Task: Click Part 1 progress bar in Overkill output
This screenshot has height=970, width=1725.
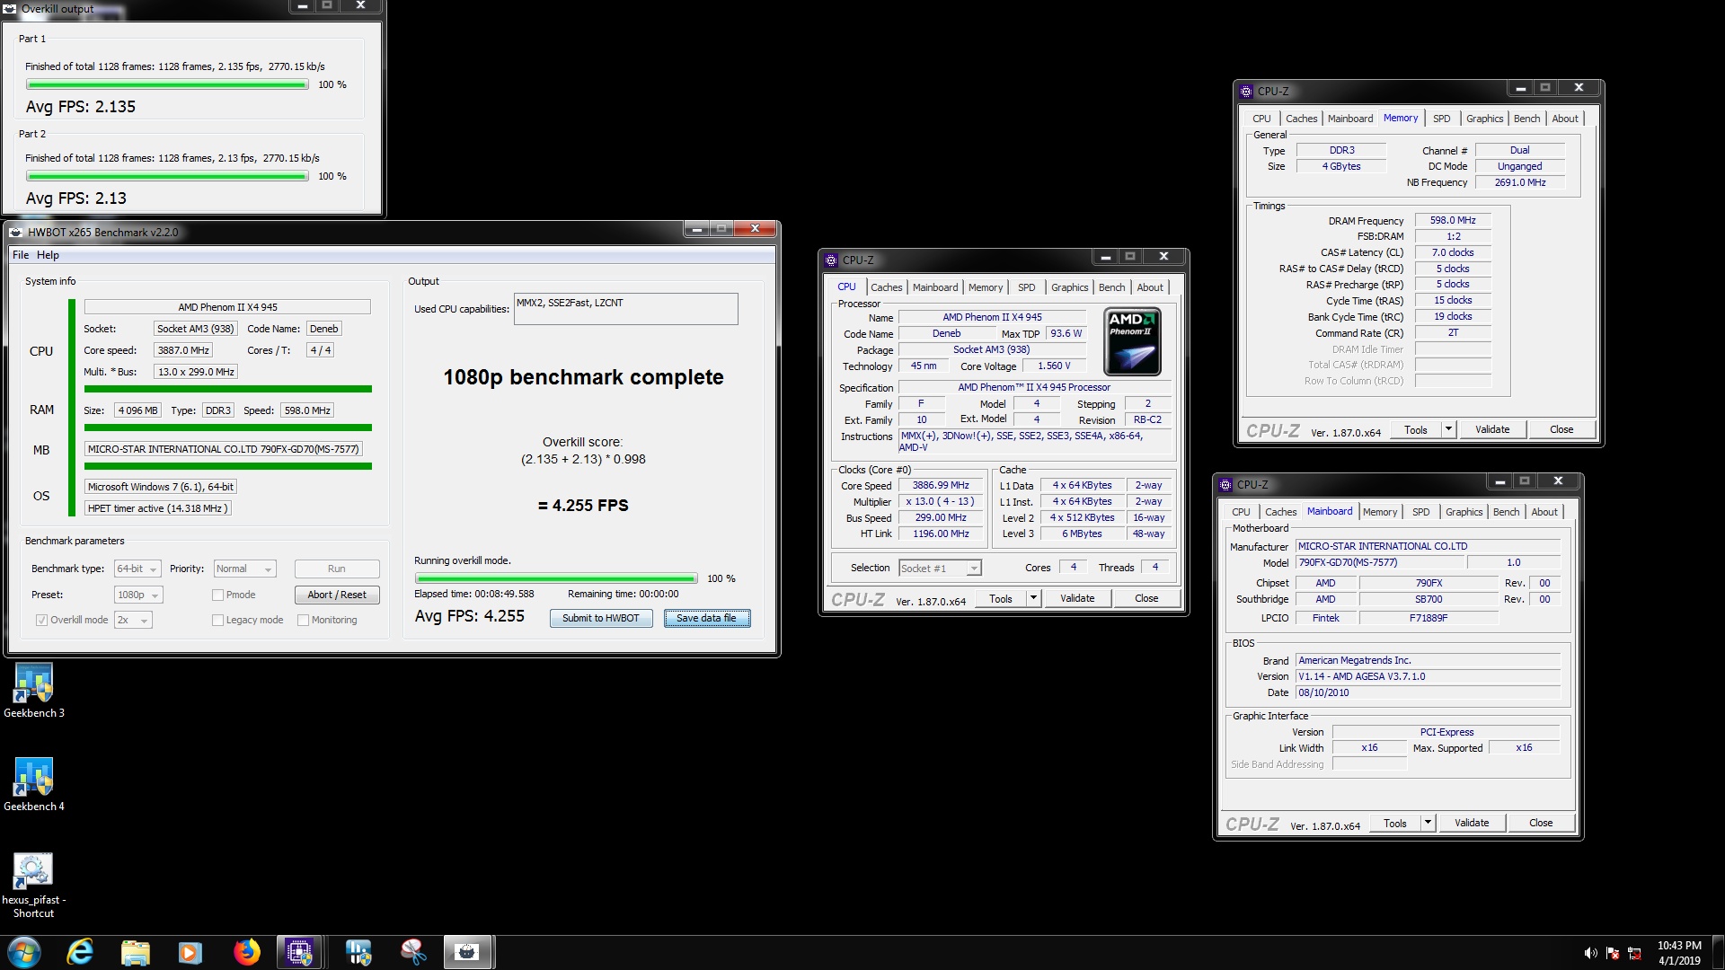Action: [x=167, y=84]
